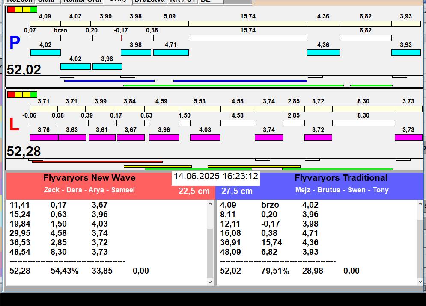The width and height of the screenshot is (426, 306).
Task: Click the 4,71 cell in the Traditional list
Action: (310, 233)
